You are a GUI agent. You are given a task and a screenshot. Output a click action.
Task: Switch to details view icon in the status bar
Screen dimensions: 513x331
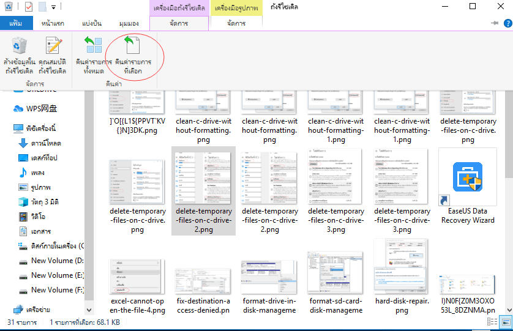[492, 322]
